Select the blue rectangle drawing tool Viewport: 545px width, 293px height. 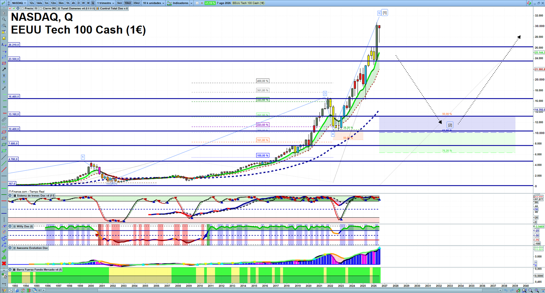pos(4,57)
